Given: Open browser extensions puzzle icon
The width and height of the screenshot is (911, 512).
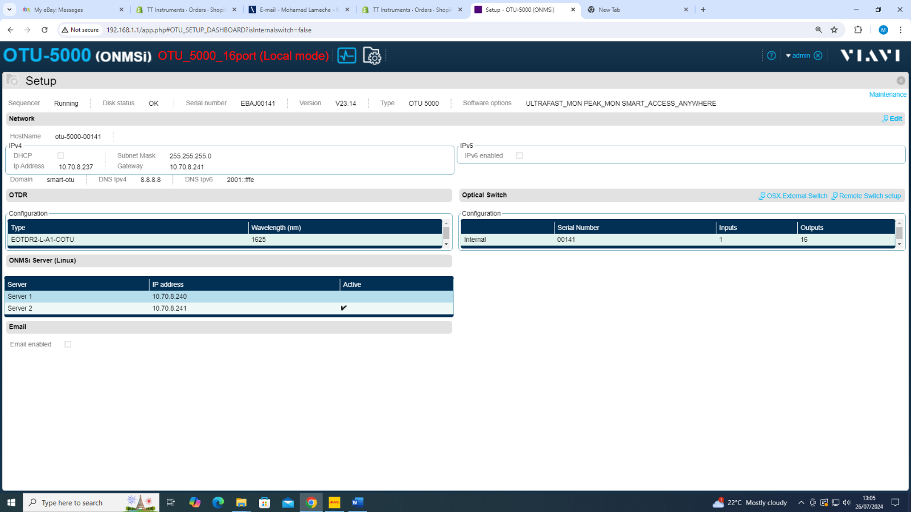Looking at the screenshot, I should tap(858, 30).
